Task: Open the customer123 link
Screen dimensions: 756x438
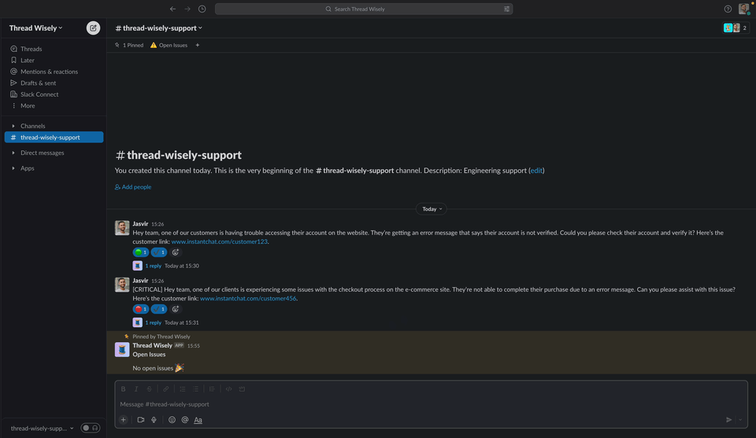Action: coord(220,241)
